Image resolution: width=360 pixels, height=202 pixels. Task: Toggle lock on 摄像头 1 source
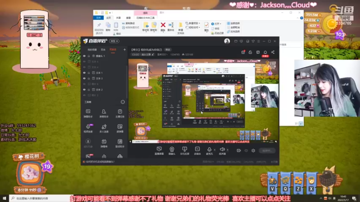89,56
